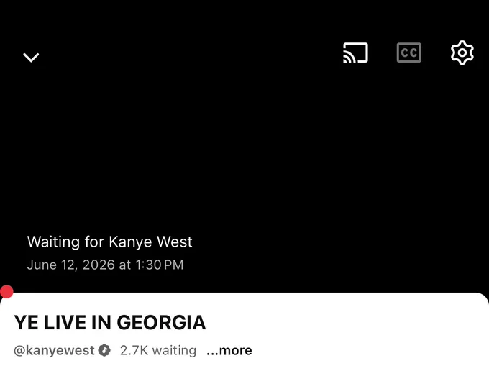This screenshot has width=489, height=366.
Task: Click the red scrubber on the progress bar
Action: click(6, 292)
